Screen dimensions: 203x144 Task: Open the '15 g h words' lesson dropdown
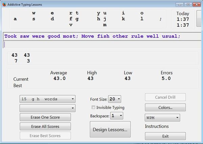(47, 99)
